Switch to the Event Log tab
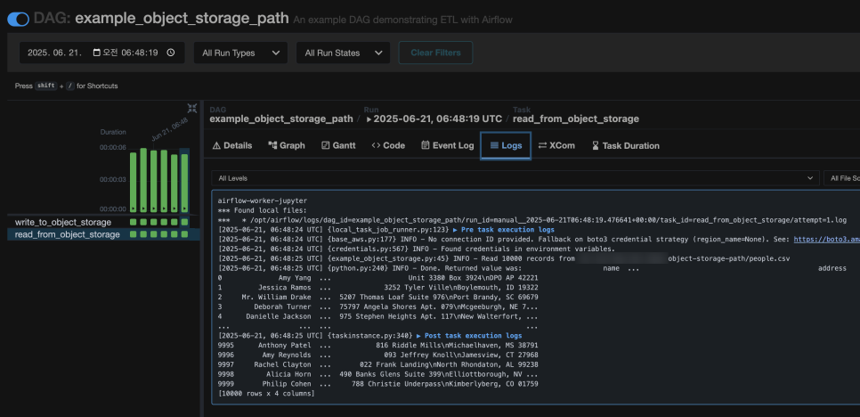Screen dimensions: 860x417 [448, 145]
